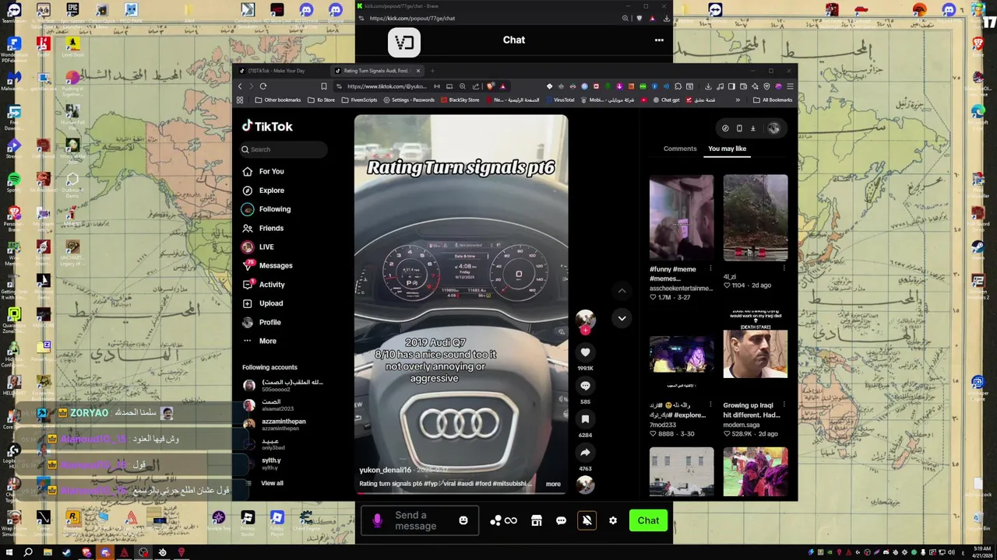Share the video with the arrow icon

(585, 453)
